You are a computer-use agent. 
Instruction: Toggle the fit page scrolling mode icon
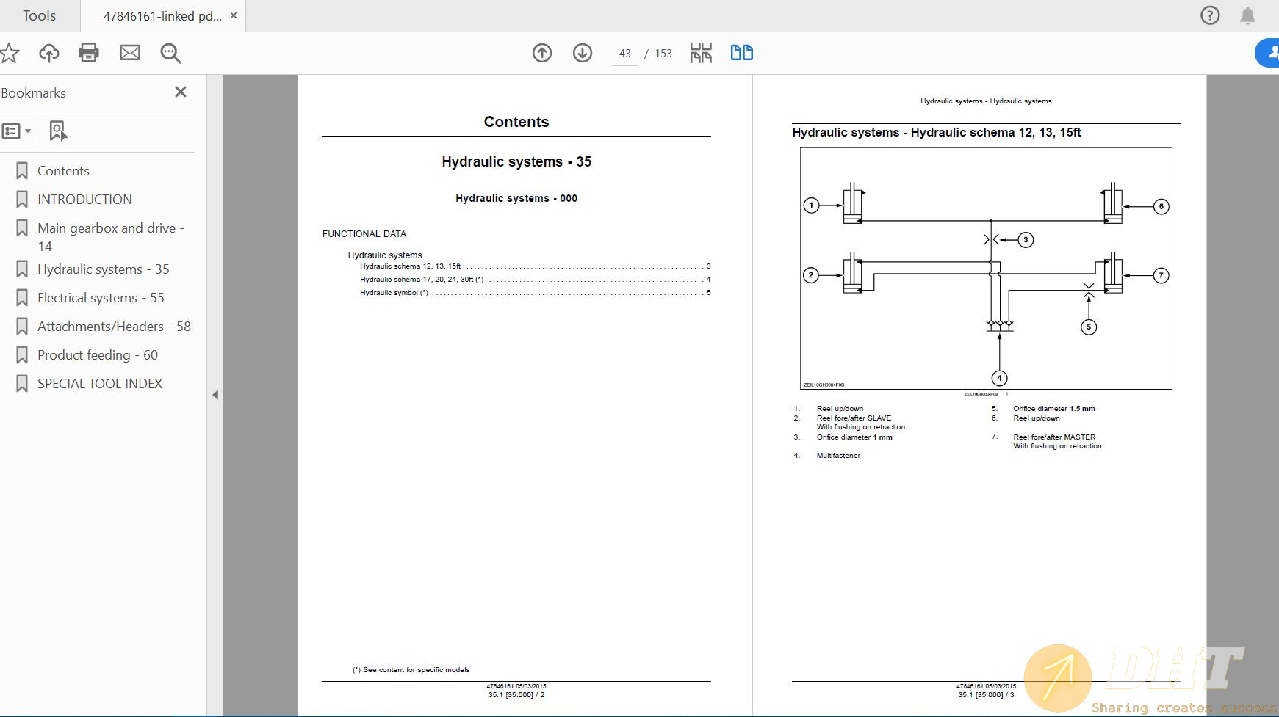[x=701, y=53]
